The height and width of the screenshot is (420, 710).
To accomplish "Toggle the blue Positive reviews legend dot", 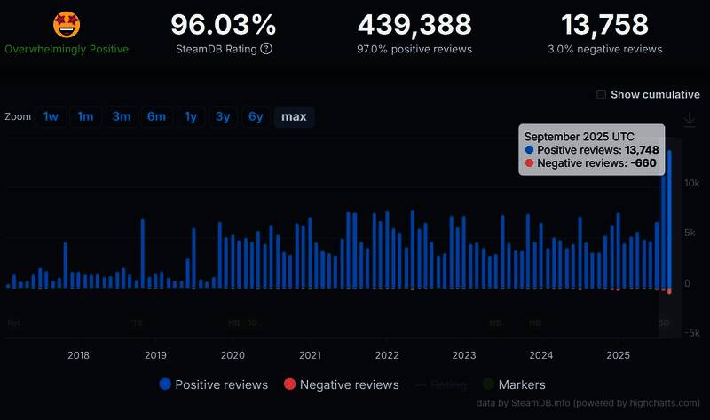I will [x=165, y=384].
